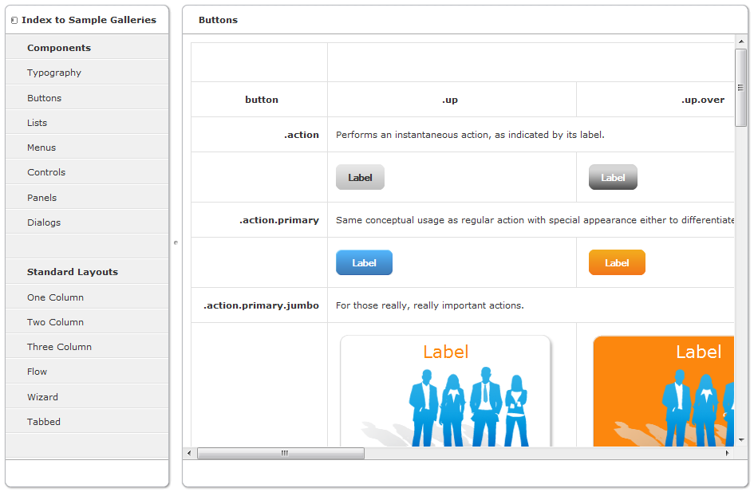The height and width of the screenshot is (492, 754).
Task: Click 'For those really, really important actions' text
Action: pos(429,305)
